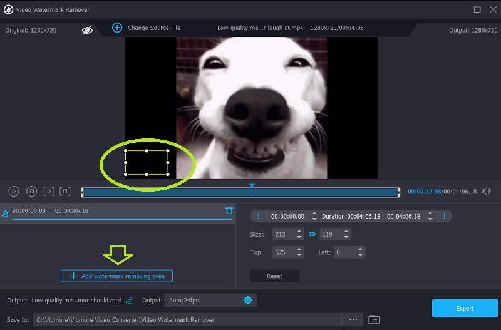
Task: Delete the watermark segment with trash icon
Action: (229, 210)
